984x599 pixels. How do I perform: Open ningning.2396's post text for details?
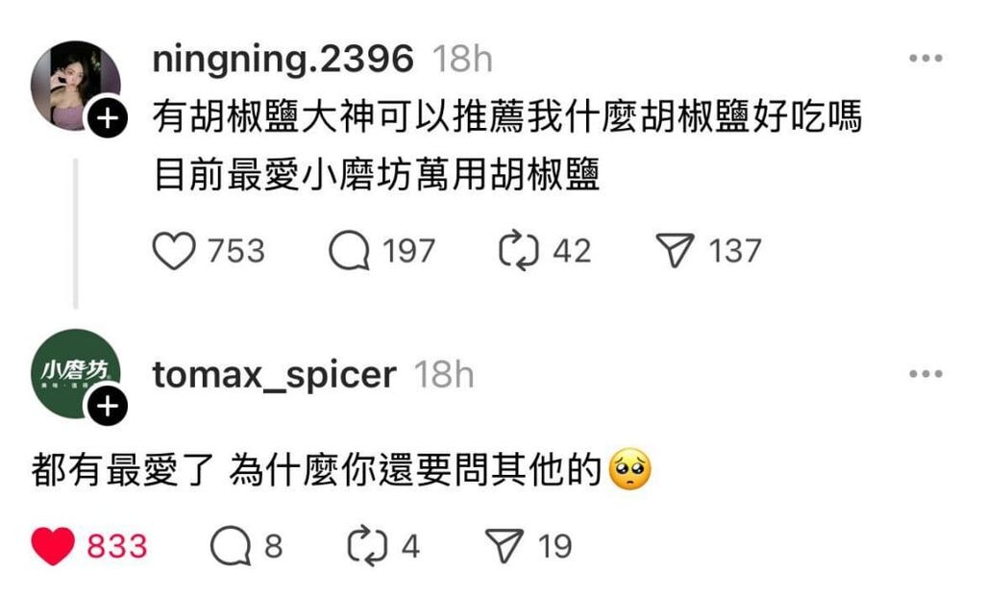[507, 146]
